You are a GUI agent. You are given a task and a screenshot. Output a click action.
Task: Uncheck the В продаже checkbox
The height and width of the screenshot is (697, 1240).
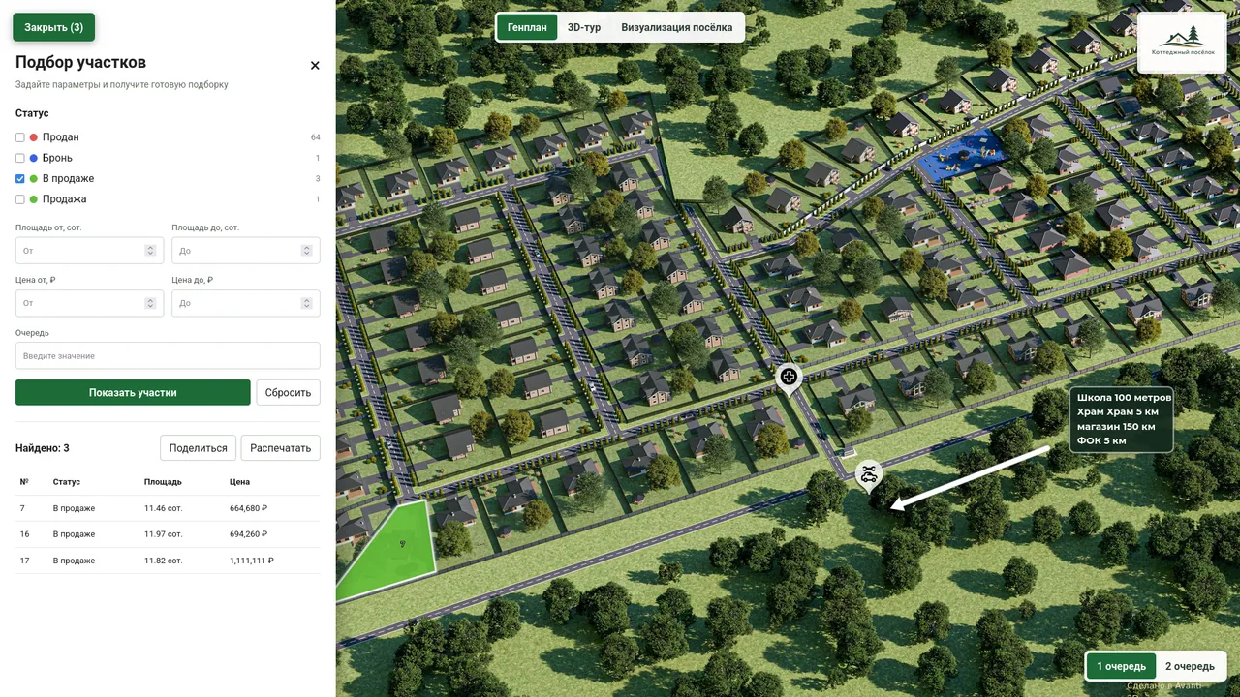20,178
